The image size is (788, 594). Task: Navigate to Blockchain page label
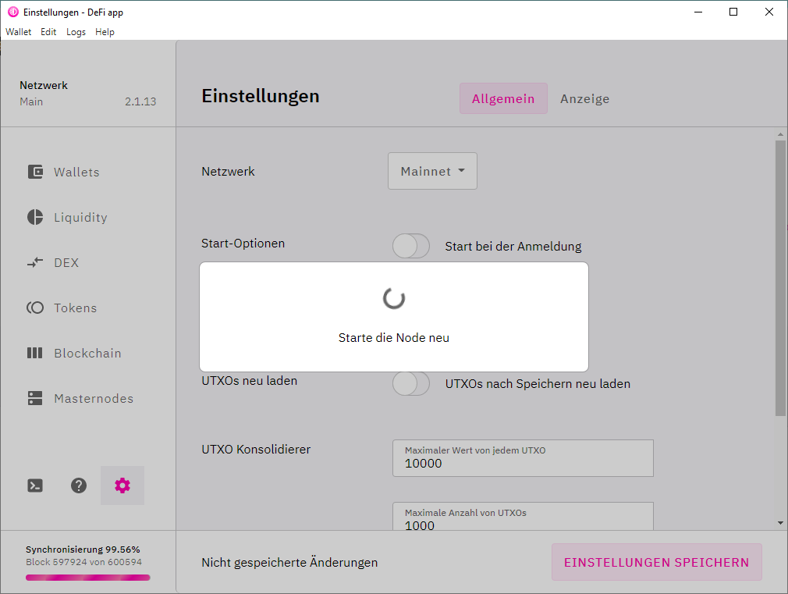[x=88, y=353]
